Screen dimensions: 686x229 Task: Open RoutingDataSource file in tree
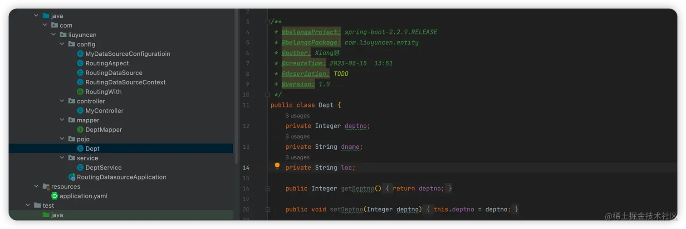114,73
